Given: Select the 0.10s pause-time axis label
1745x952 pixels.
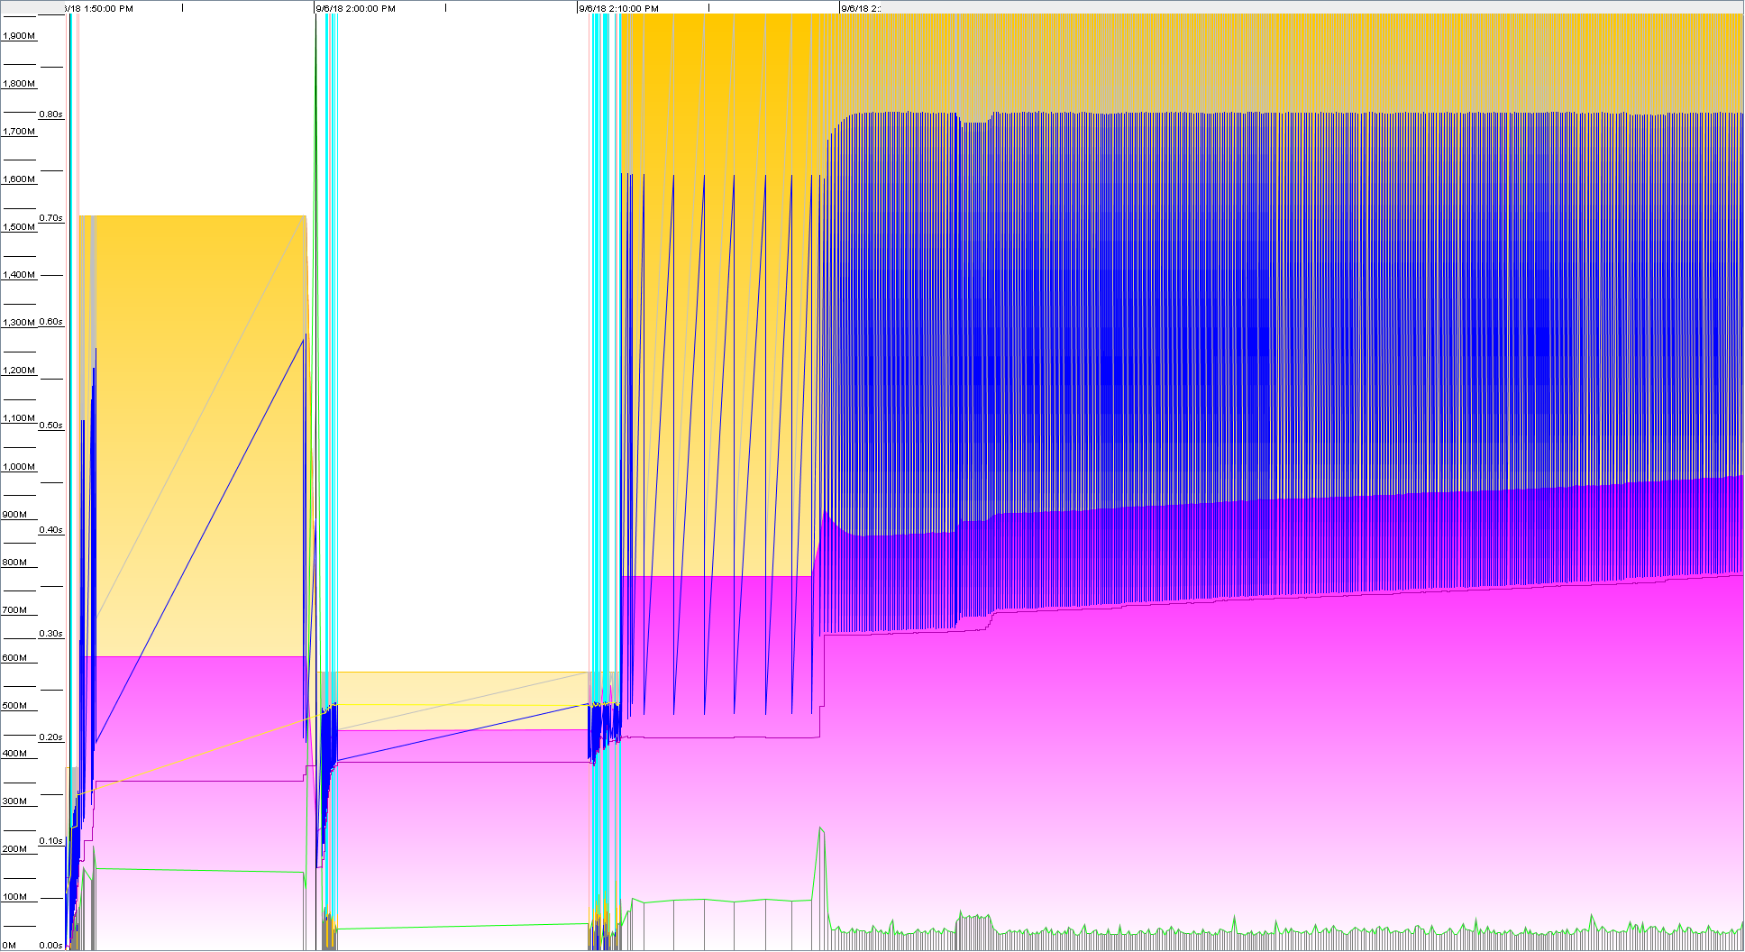Looking at the screenshot, I should [50, 841].
